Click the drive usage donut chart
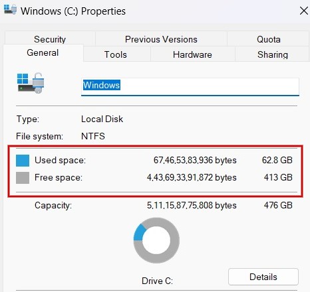 [x=156, y=240]
